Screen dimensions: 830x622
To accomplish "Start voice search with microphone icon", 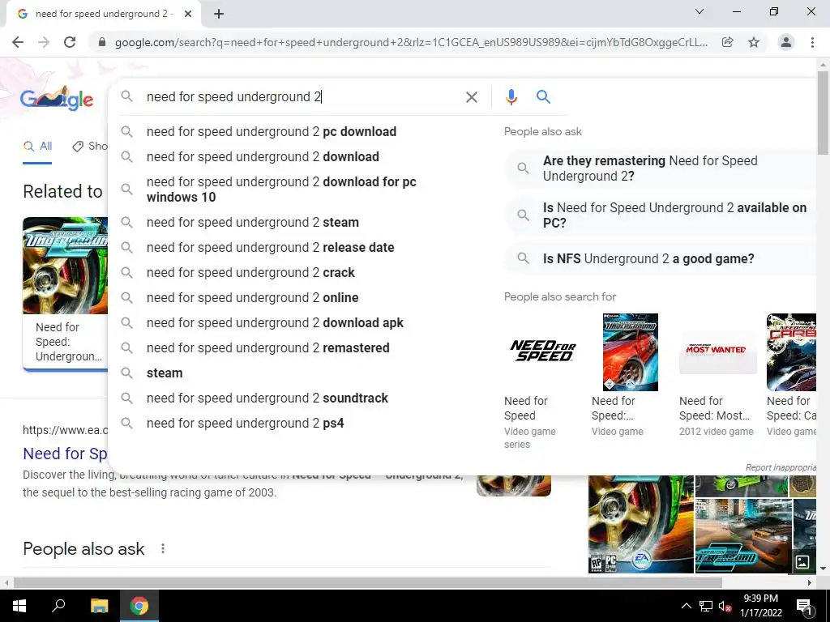I will (x=511, y=97).
